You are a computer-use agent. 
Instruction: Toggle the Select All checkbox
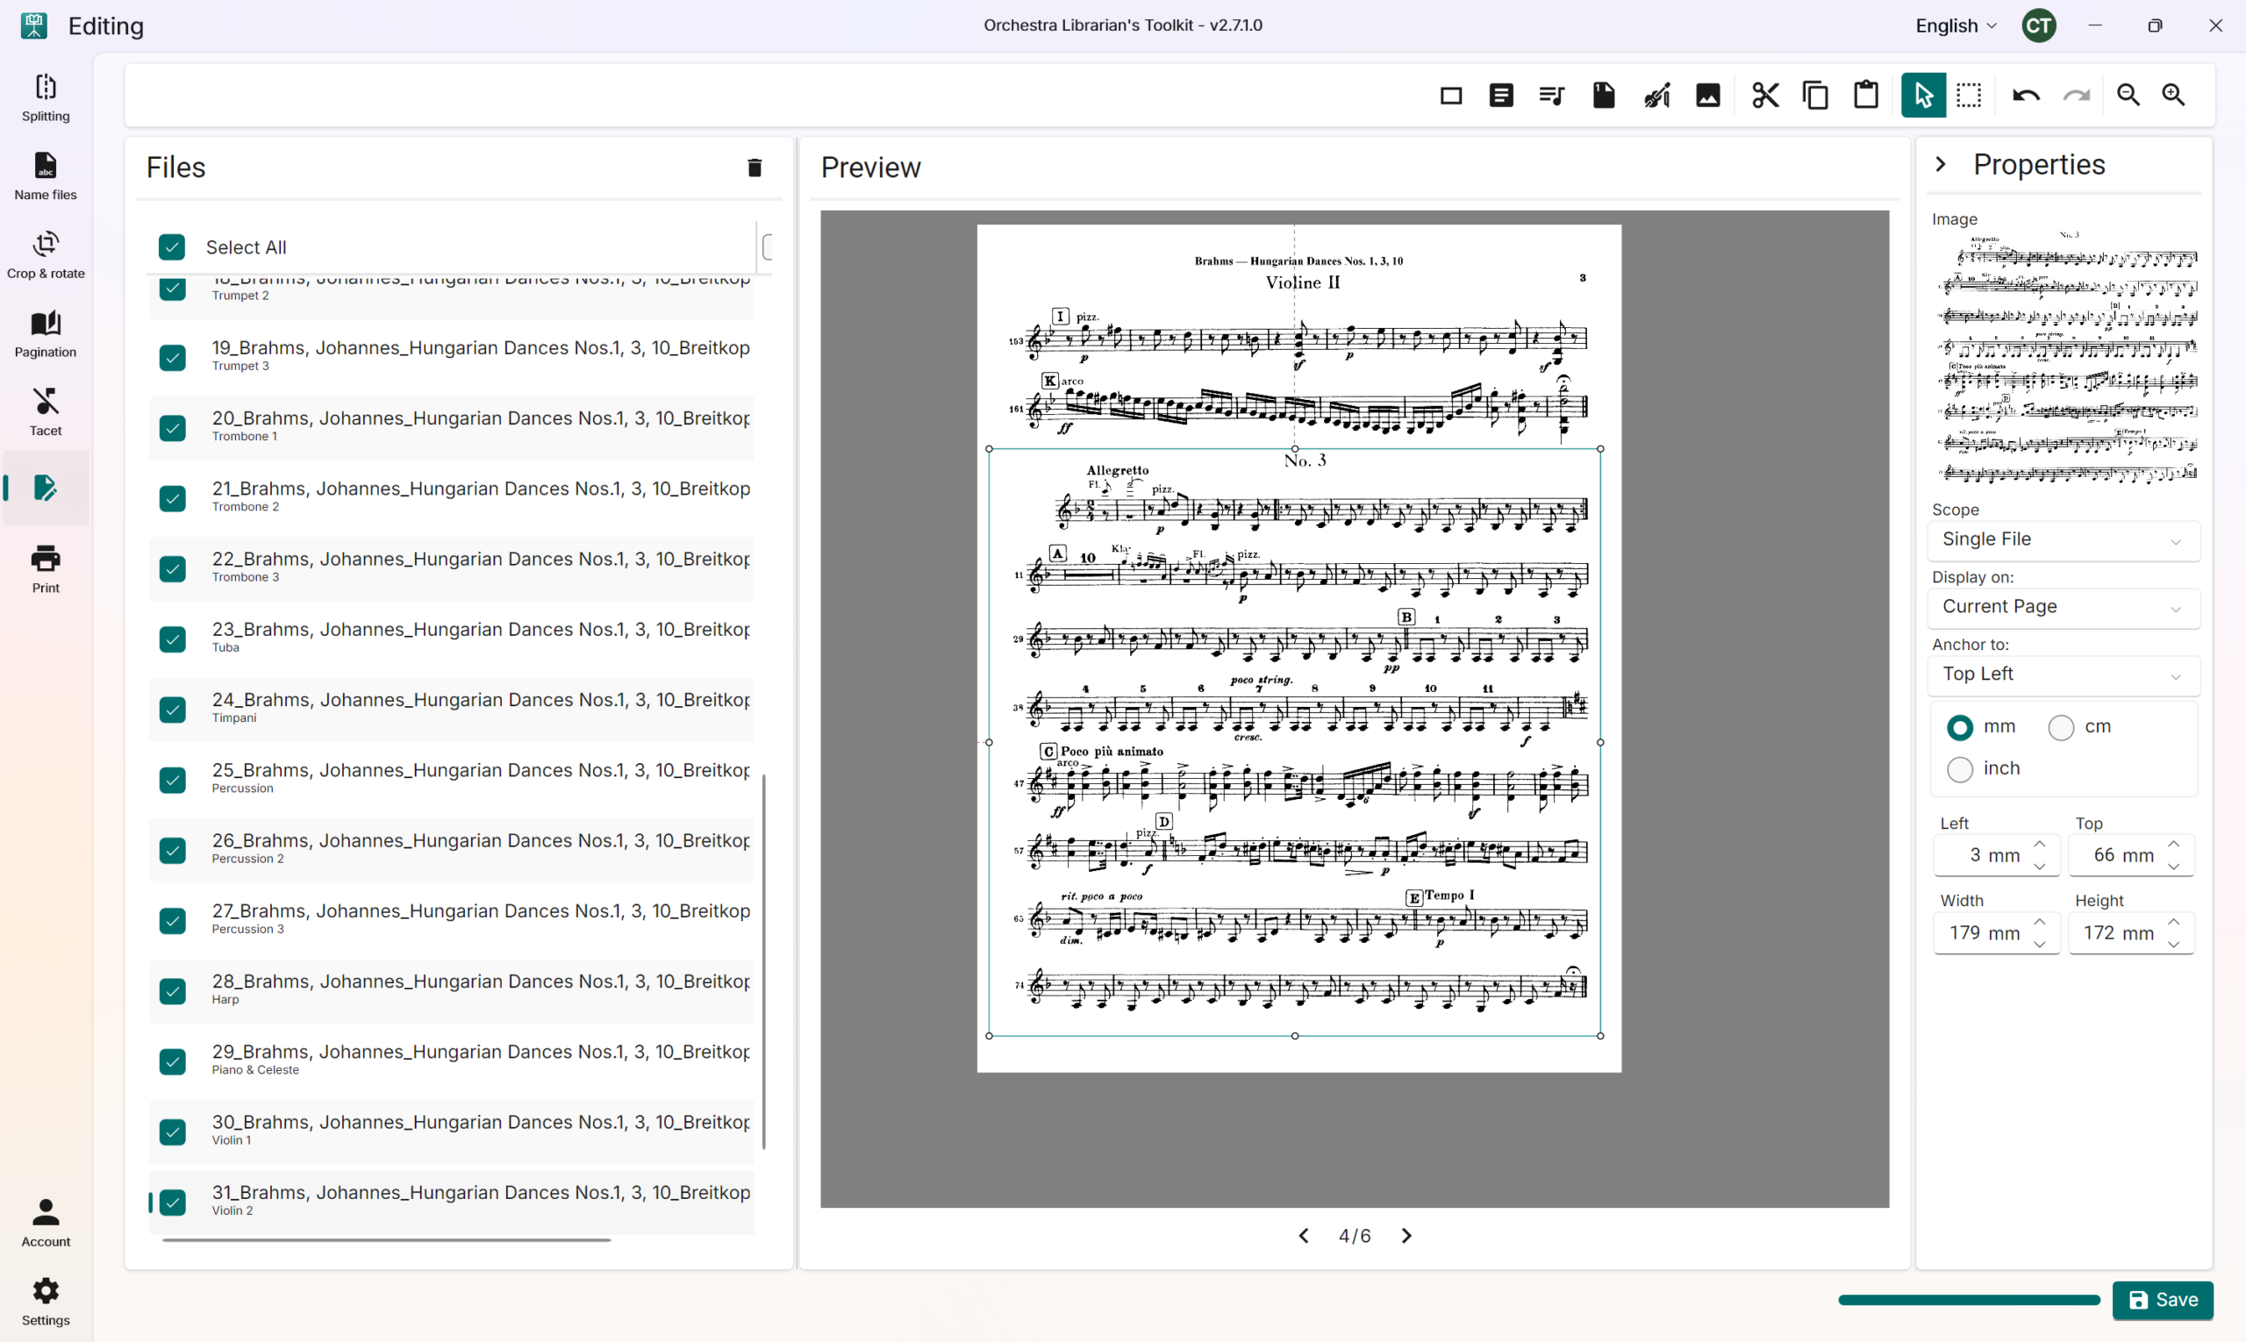(x=172, y=246)
